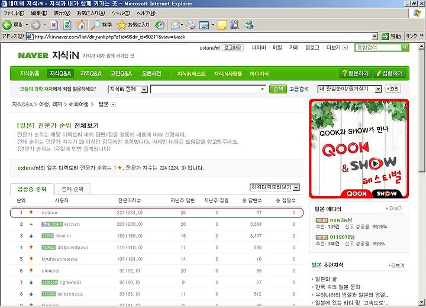Click the 집필하기 button
The image size is (426, 308).
coord(389,73)
